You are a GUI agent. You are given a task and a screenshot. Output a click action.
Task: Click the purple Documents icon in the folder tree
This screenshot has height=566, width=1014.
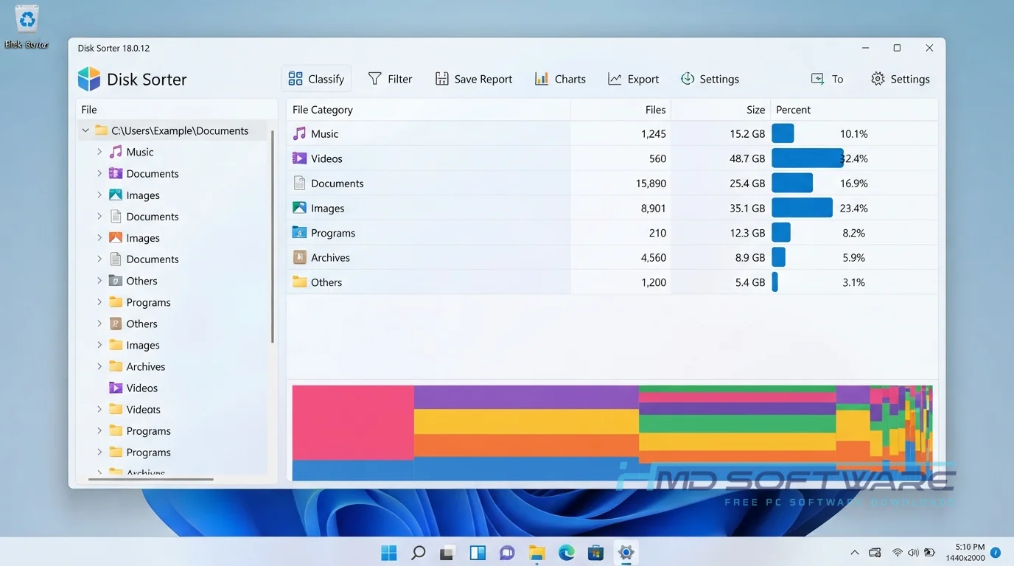coord(116,173)
